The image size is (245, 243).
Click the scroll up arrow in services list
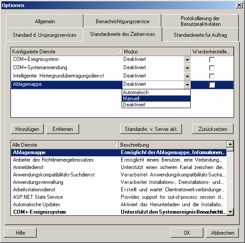230,144
